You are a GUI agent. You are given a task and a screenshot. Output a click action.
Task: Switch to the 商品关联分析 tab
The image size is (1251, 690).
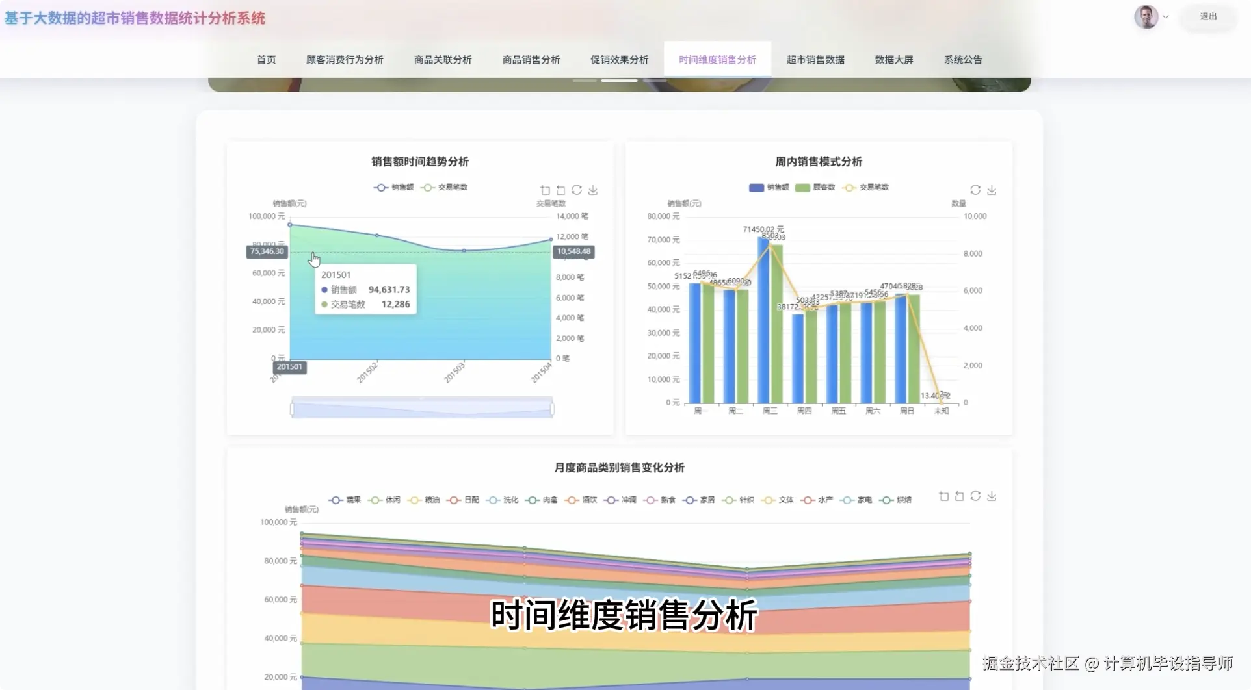(443, 59)
